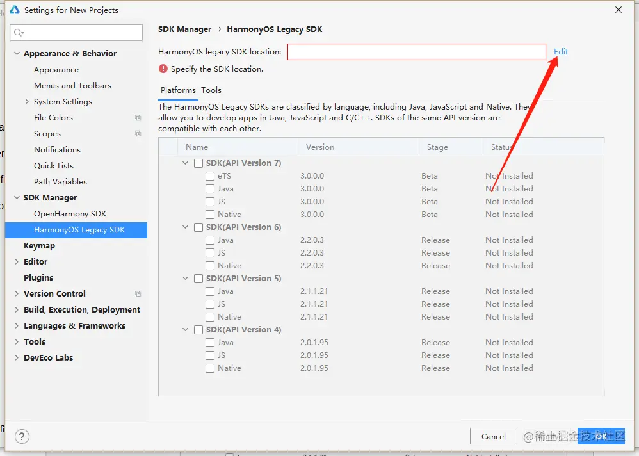Expand the Languages & Frameworks section
The height and width of the screenshot is (456, 639).
17,325
